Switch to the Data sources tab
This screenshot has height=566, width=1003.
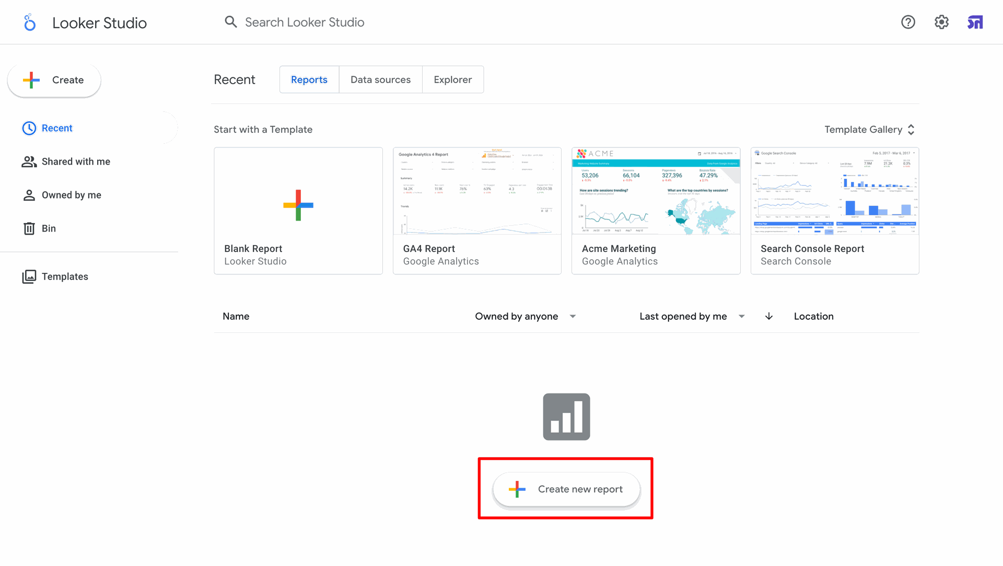click(380, 79)
